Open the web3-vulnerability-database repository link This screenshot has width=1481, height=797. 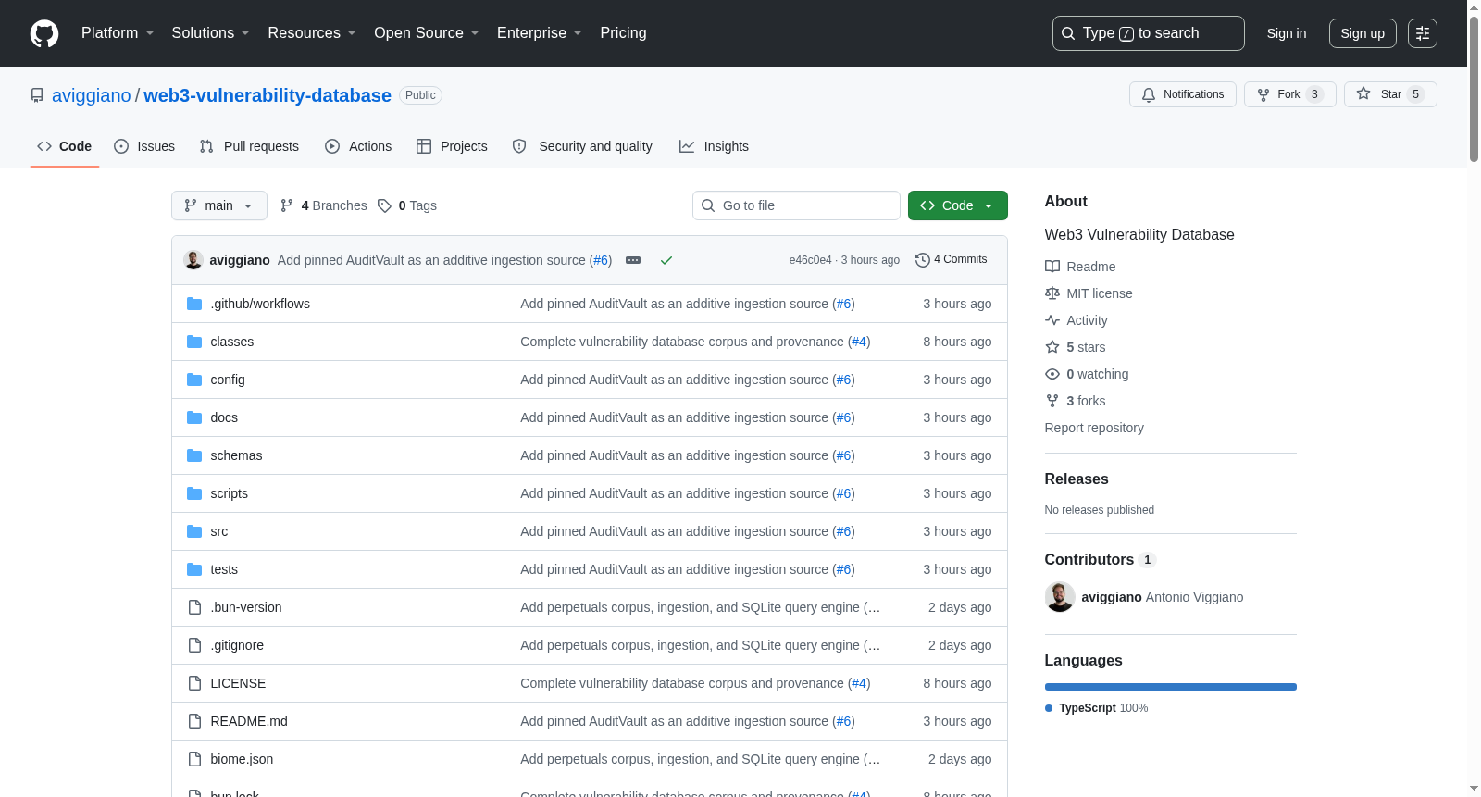tap(268, 95)
